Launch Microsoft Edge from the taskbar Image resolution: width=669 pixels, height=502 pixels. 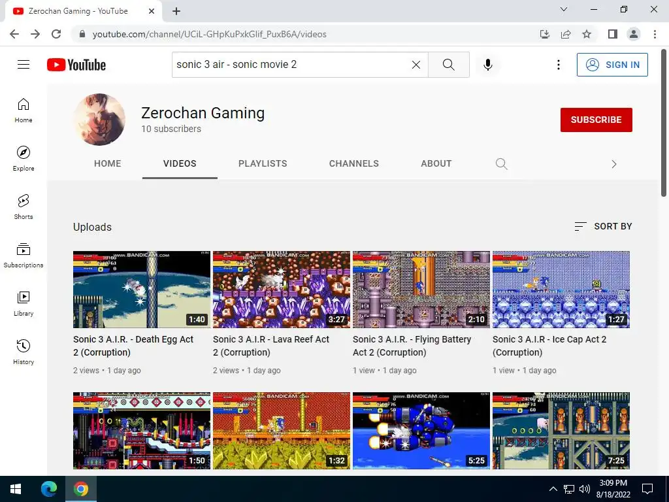[48, 489]
